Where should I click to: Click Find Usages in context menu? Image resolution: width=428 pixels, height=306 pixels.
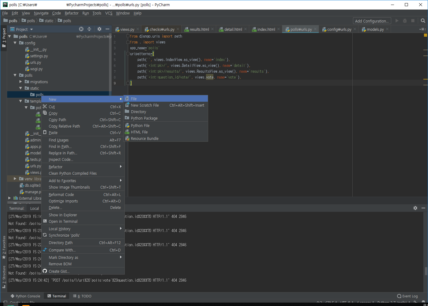coord(83,140)
